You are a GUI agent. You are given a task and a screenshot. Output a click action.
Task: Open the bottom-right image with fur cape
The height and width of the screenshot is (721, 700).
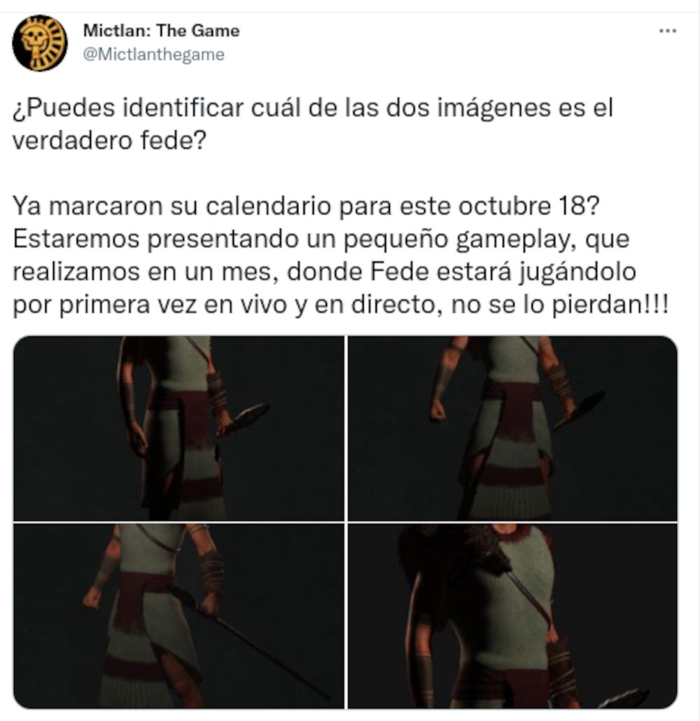click(x=512, y=616)
